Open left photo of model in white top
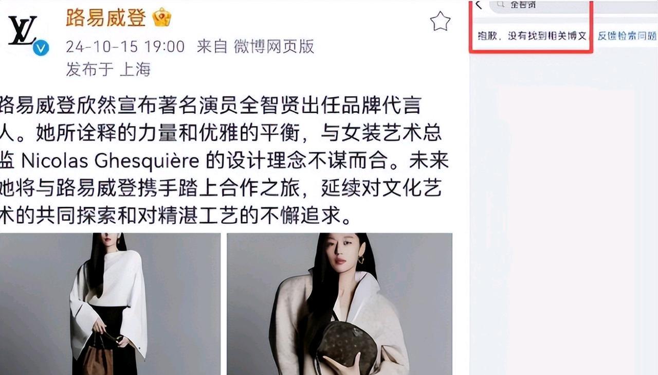 pos(110,304)
